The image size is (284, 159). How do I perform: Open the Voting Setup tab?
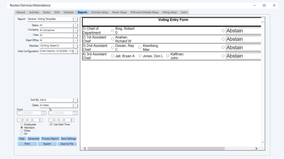pyautogui.click(x=169, y=12)
